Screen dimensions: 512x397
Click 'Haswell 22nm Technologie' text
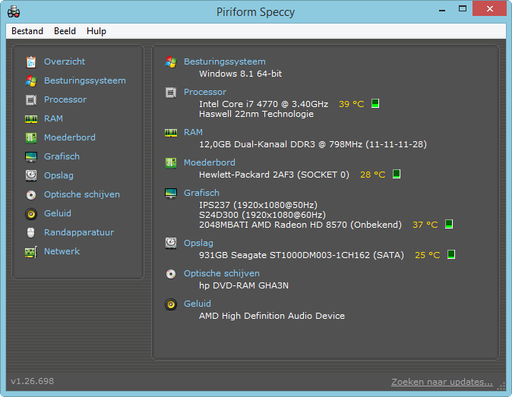pyautogui.click(x=256, y=114)
